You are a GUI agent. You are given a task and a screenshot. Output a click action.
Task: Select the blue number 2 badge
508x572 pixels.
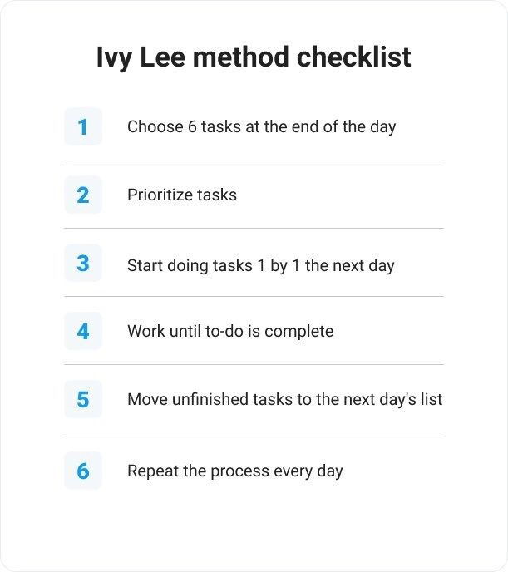83,195
